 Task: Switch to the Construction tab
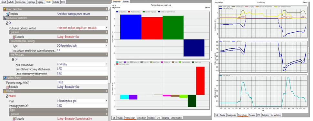pyautogui.click(x=21, y=2)
